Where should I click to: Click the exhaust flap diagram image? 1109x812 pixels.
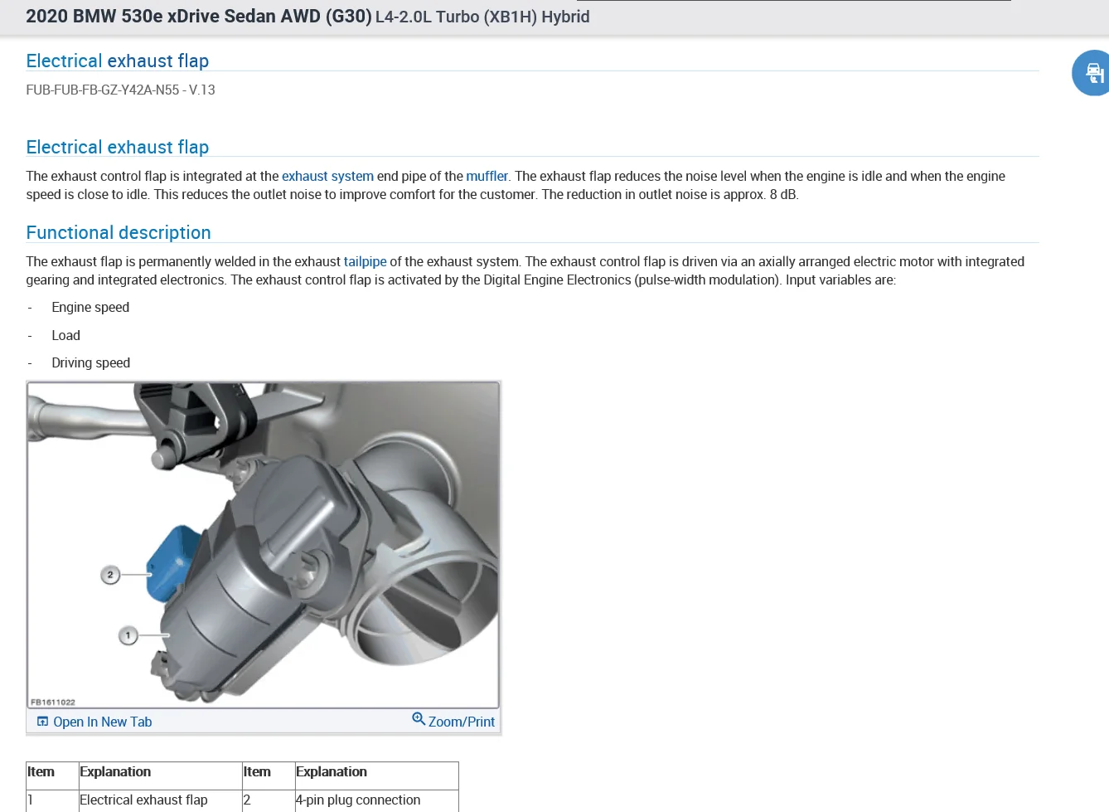[x=264, y=545]
